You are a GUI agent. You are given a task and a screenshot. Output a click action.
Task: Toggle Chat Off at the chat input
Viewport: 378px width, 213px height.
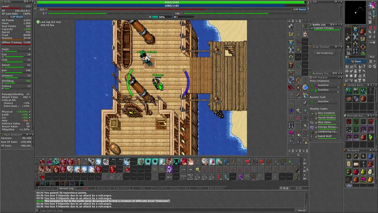click(x=301, y=210)
